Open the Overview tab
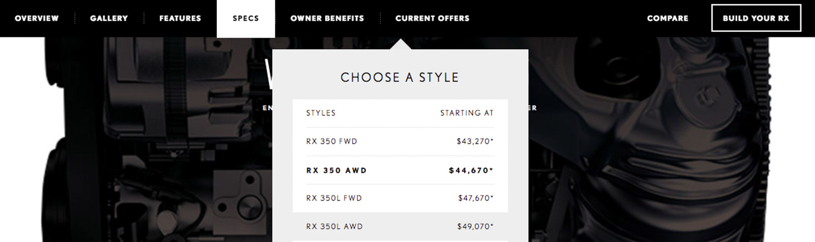 point(36,19)
